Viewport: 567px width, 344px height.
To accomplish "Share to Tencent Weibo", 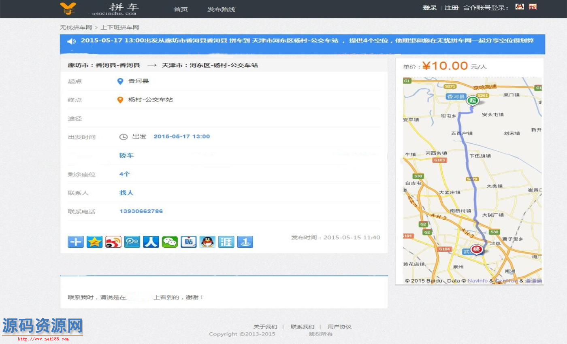I will (132, 242).
